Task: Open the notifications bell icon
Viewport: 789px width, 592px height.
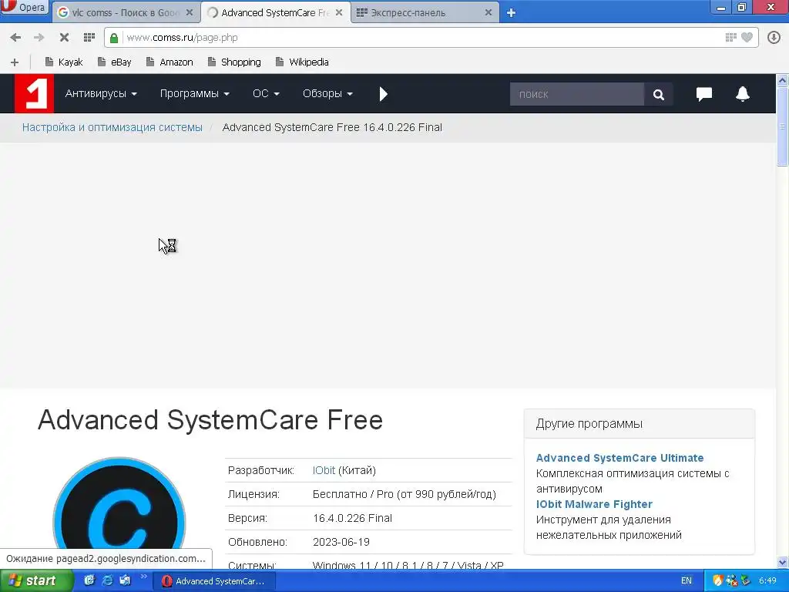Action: pyautogui.click(x=743, y=93)
